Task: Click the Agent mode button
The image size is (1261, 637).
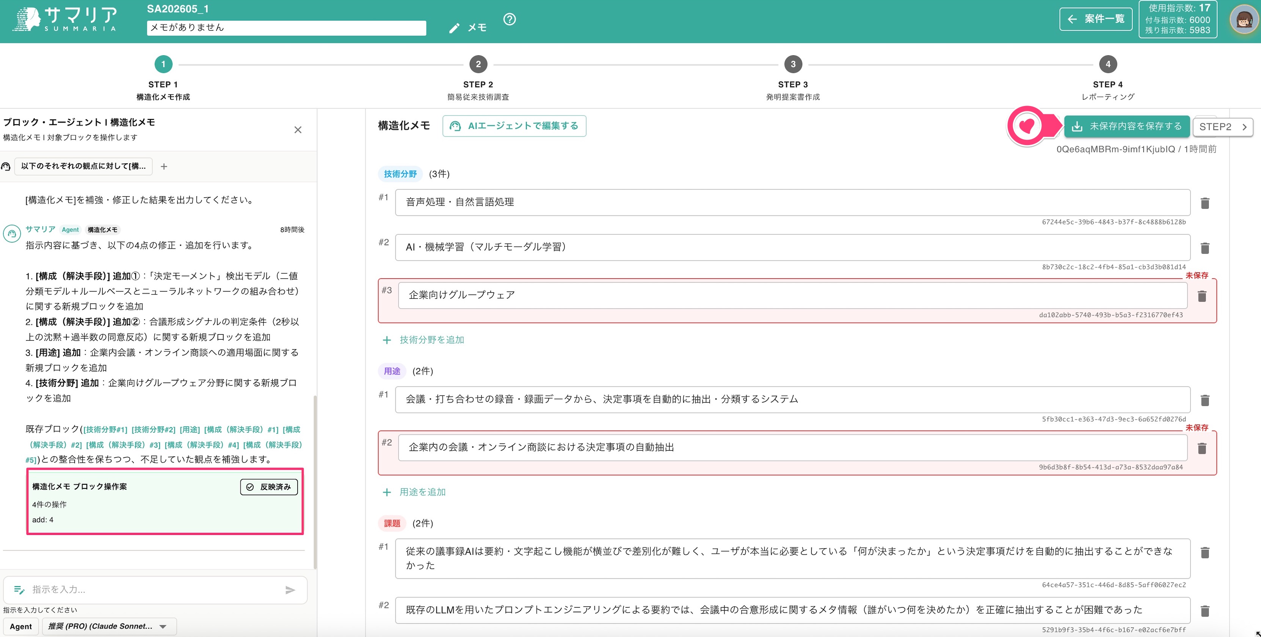Action: (21, 626)
